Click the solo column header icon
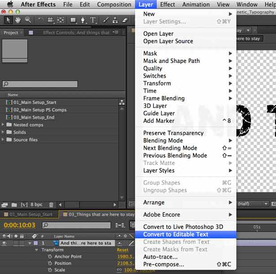This screenshot has height=274, width=276. point(16,236)
